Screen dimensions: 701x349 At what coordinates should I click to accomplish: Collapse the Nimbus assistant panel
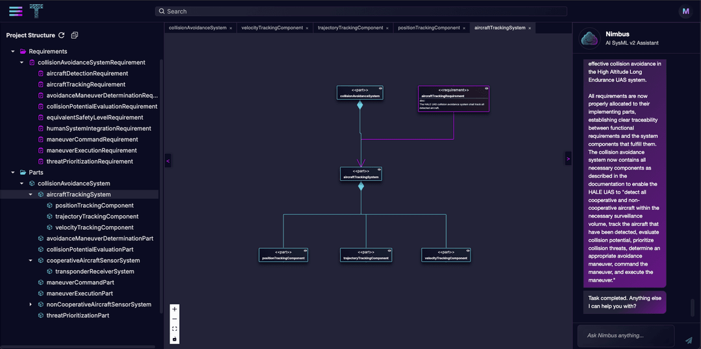[x=568, y=158]
